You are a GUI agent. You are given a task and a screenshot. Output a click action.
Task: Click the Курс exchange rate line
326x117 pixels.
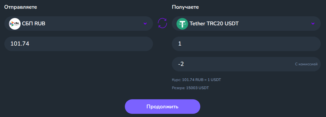click(x=197, y=80)
